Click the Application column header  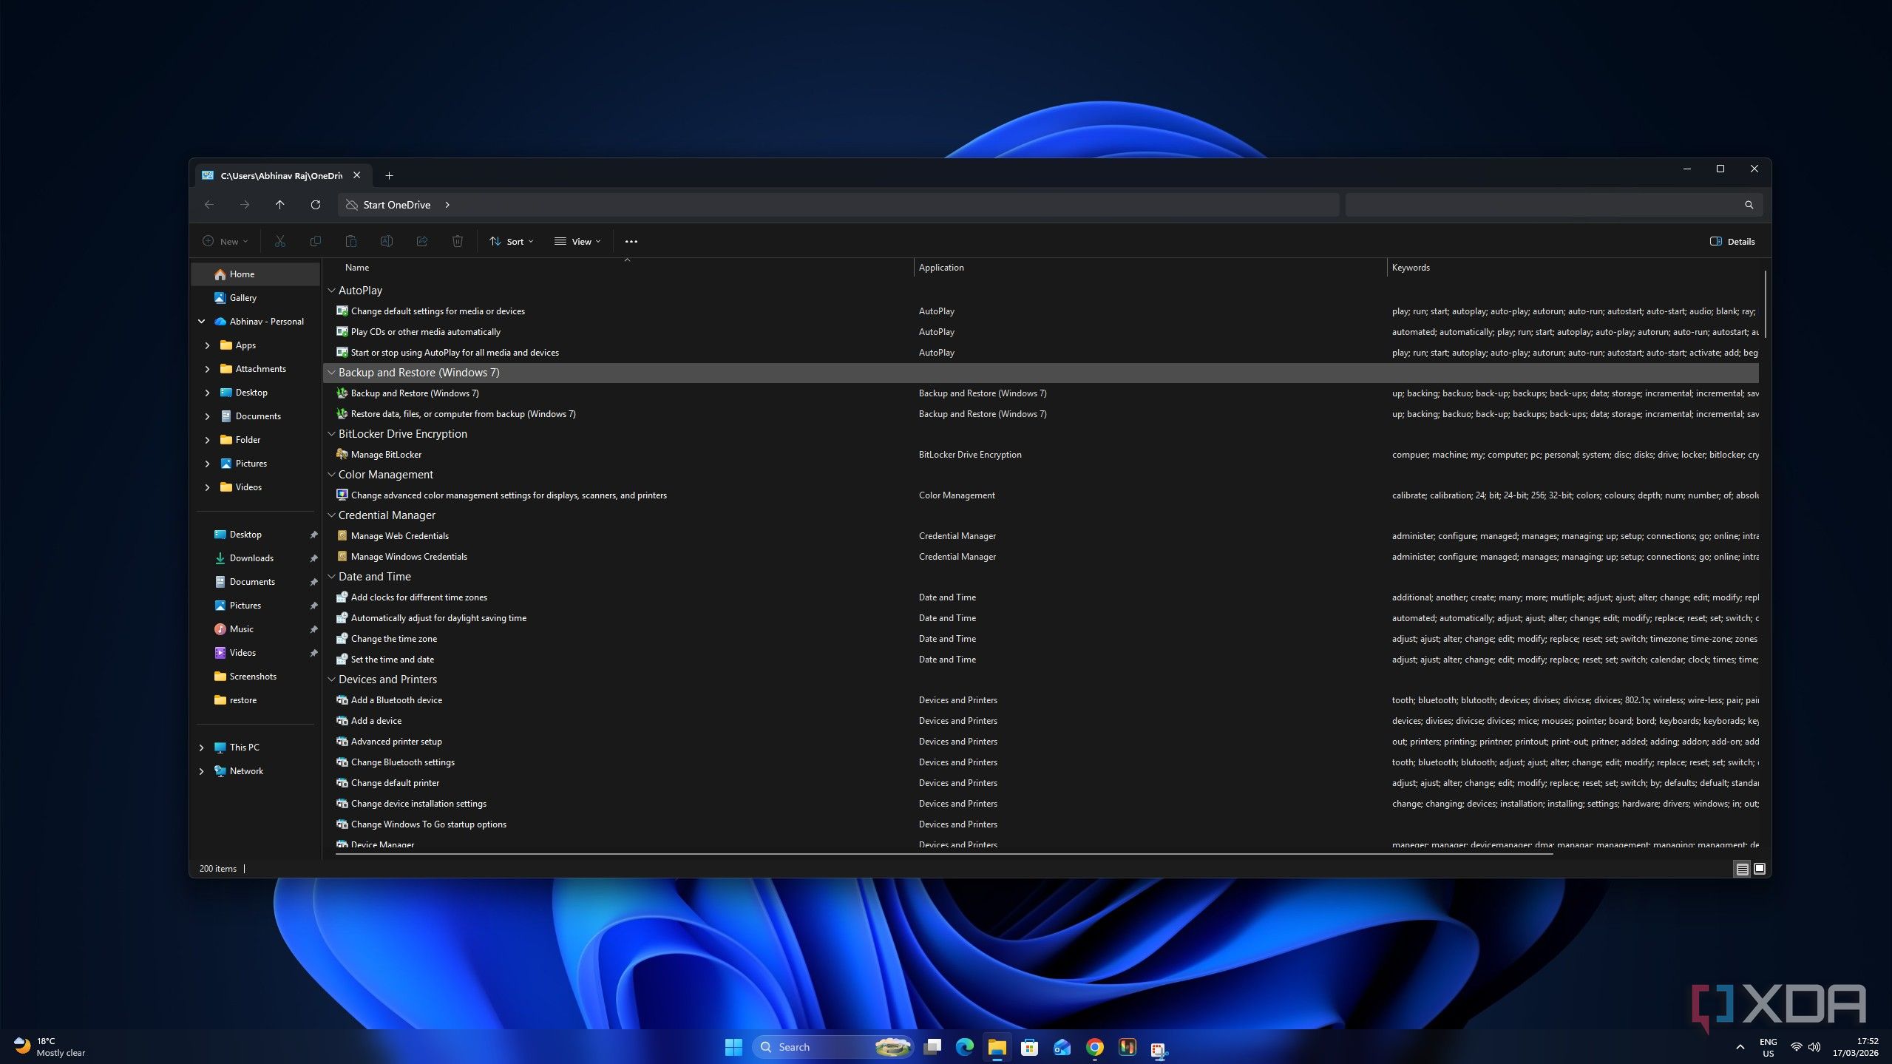click(x=941, y=268)
